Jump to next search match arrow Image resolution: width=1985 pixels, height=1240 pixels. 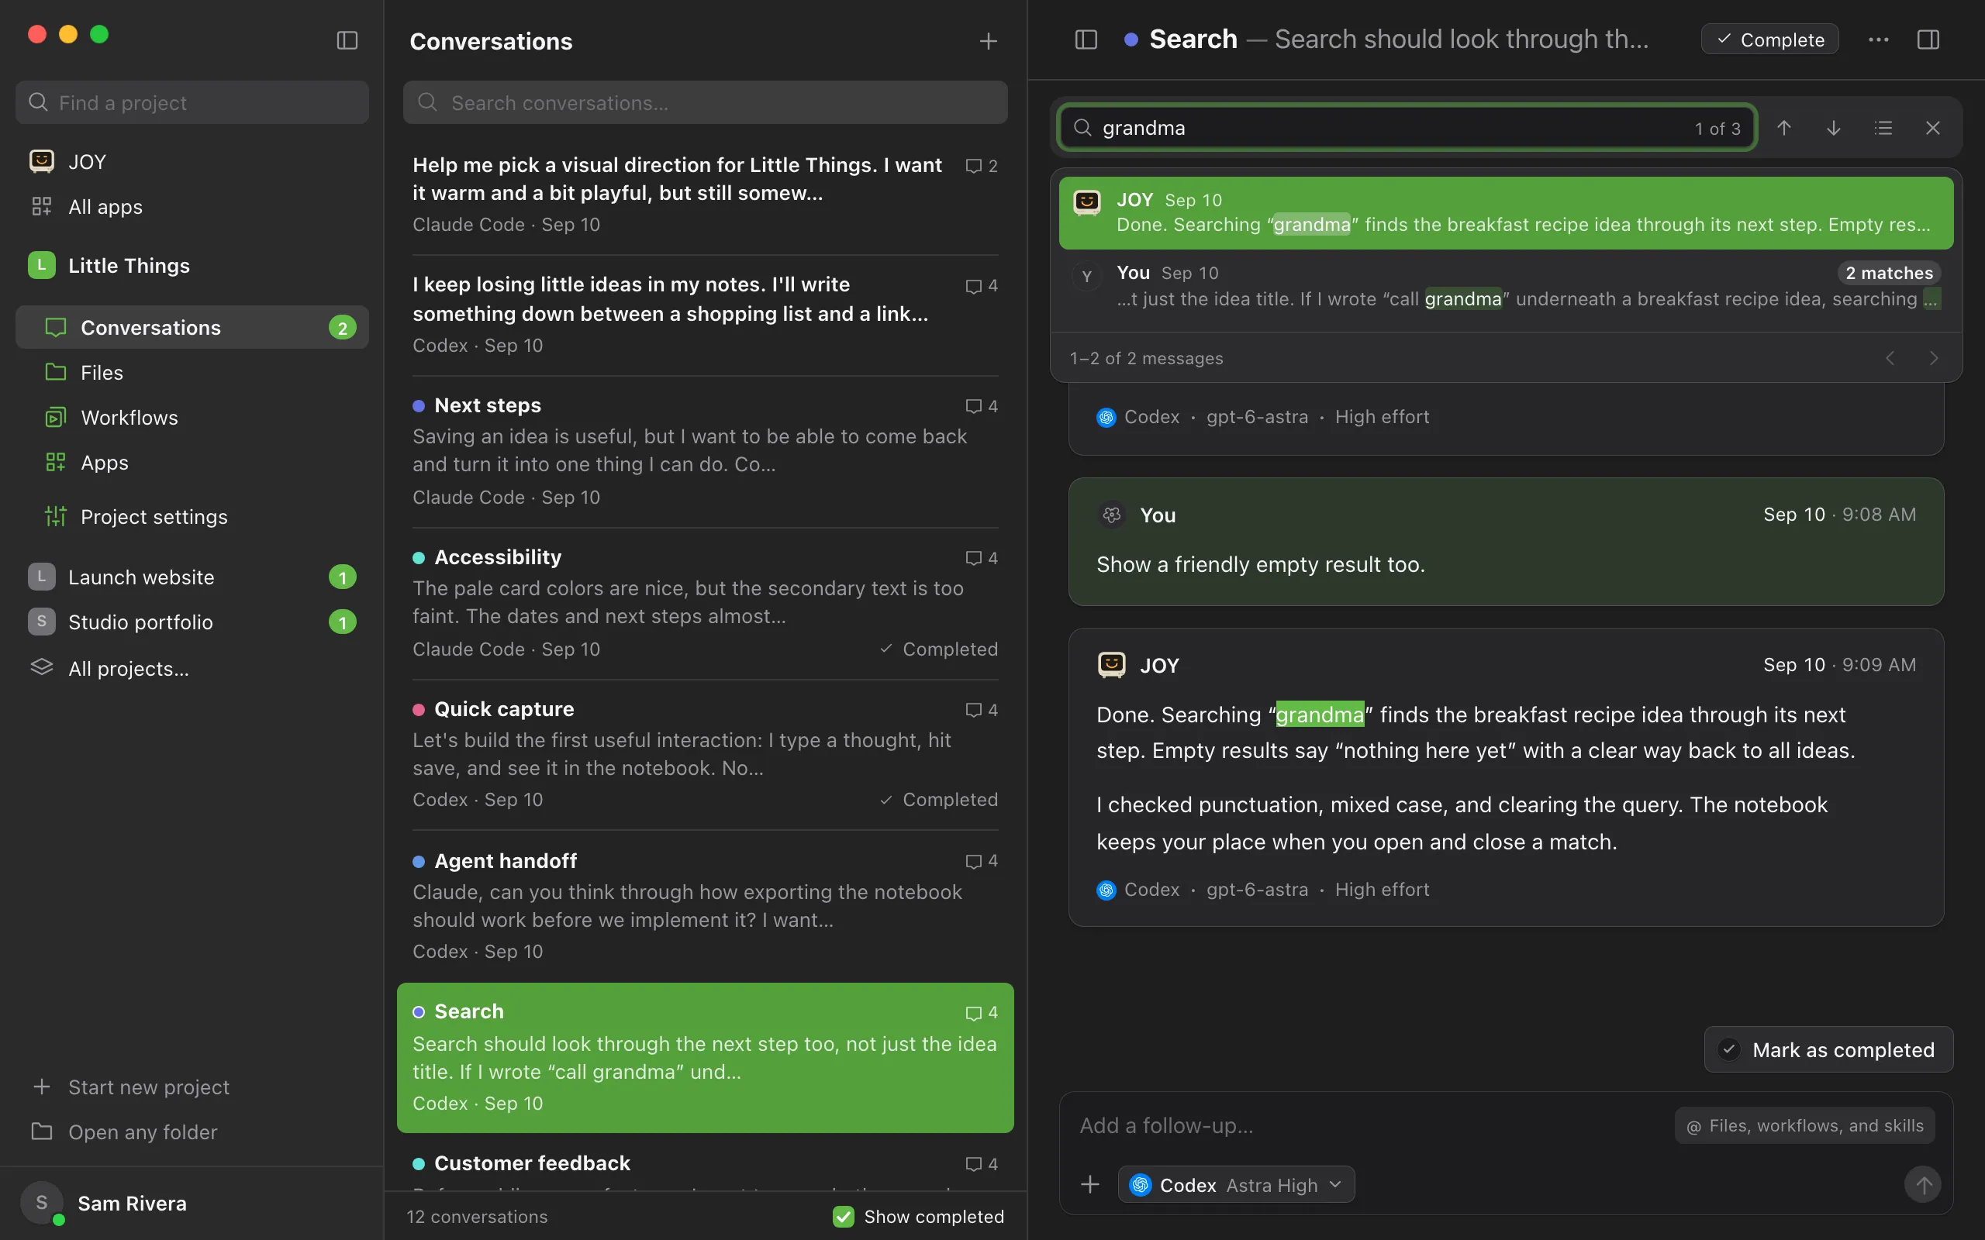pos(1833,128)
